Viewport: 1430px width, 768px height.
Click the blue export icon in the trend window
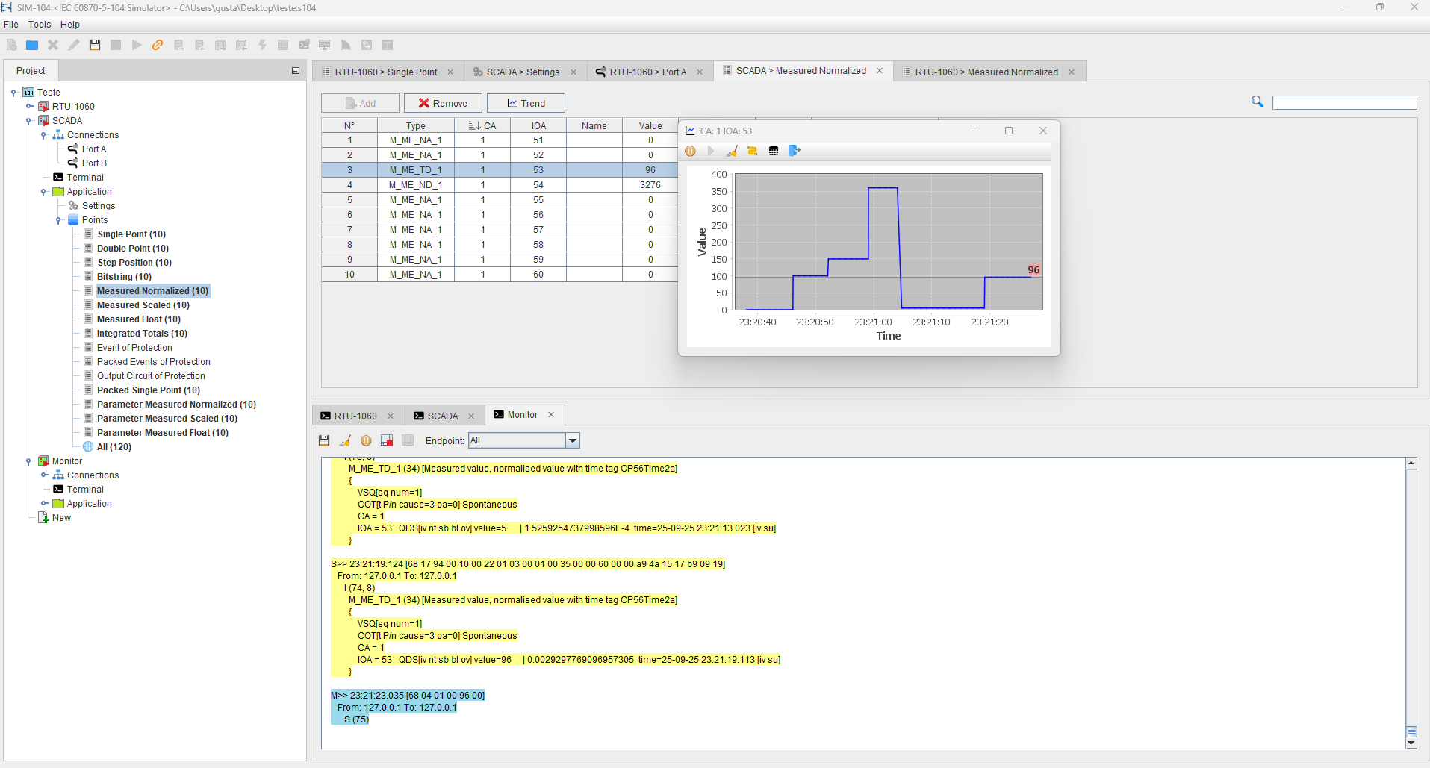pyautogui.click(x=795, y=152)
